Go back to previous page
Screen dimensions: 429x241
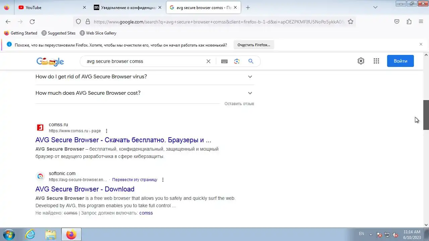click(8, 21)
